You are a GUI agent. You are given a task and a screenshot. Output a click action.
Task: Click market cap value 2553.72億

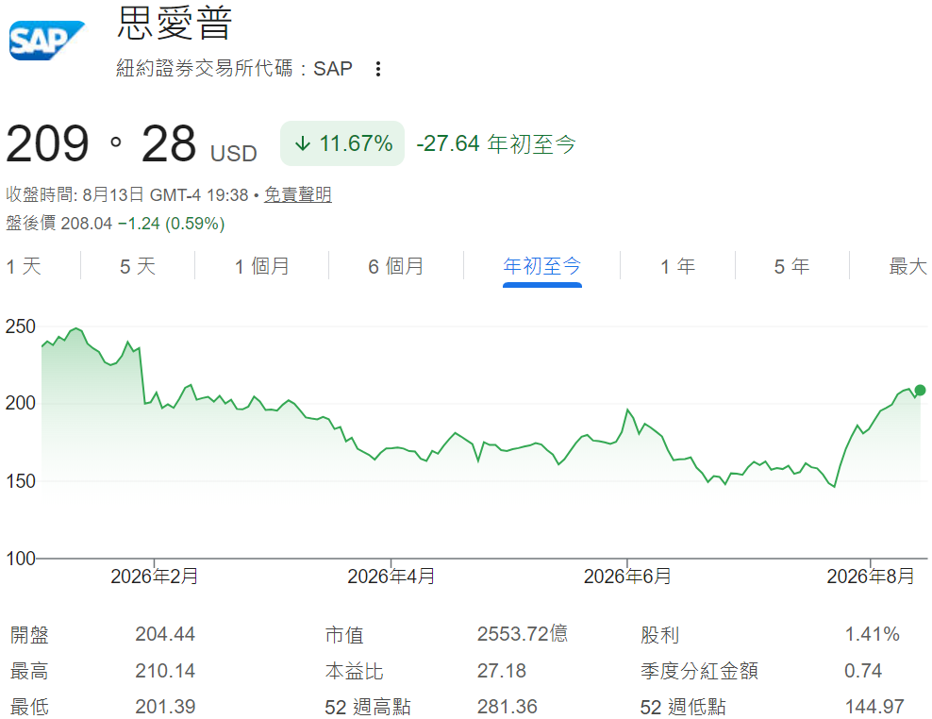pyautogui.click(x=523, y=634)
